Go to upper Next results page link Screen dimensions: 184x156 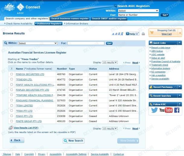tap(135, 63)
